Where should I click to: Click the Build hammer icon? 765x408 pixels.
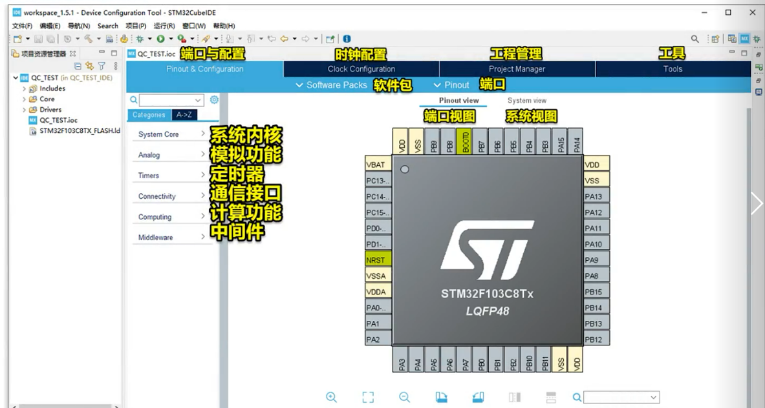[x=89, y=39]
